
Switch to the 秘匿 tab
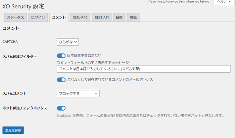pyautogui.click(x=119, y=17)
